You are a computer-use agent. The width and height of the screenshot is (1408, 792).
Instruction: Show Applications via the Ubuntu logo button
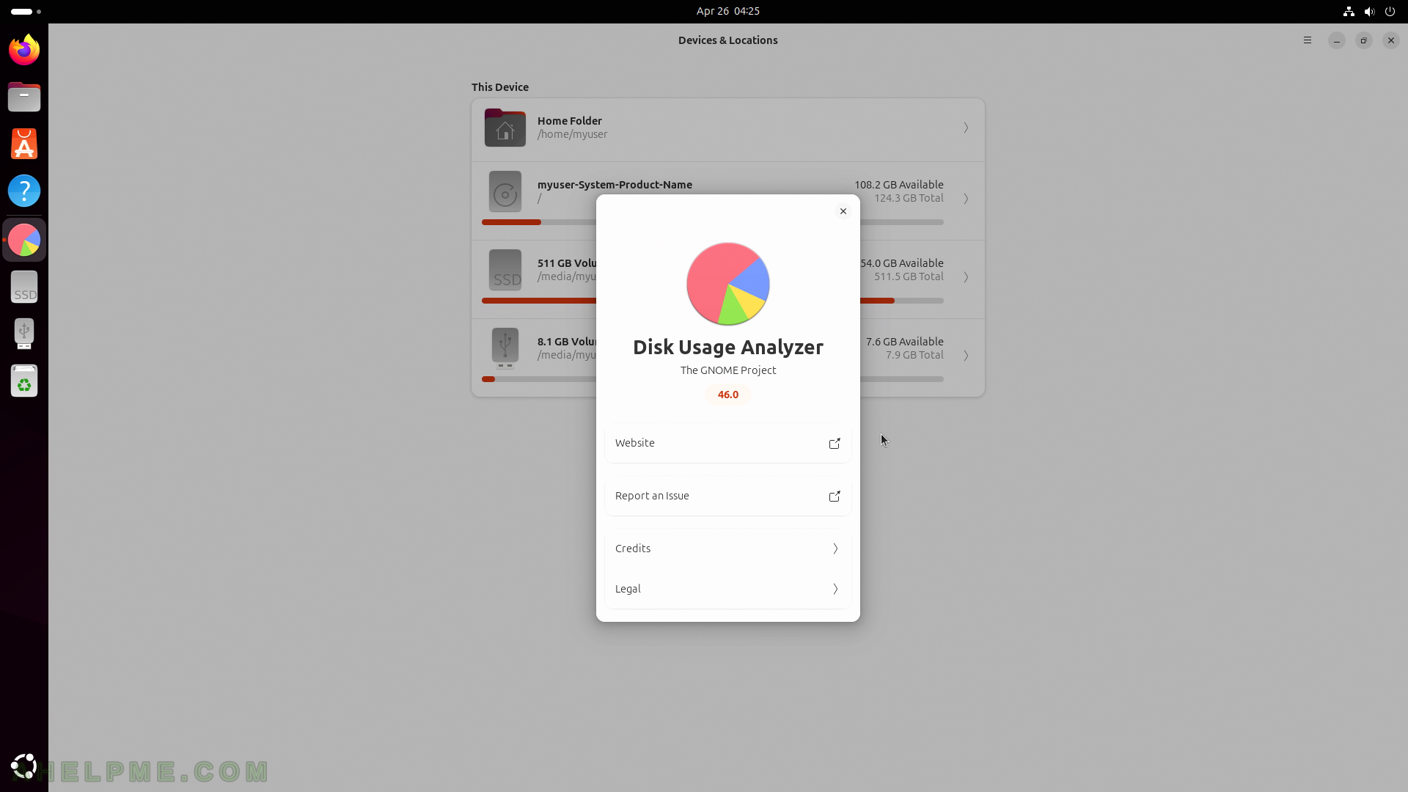pyautogui.click(x=24, y=766)
